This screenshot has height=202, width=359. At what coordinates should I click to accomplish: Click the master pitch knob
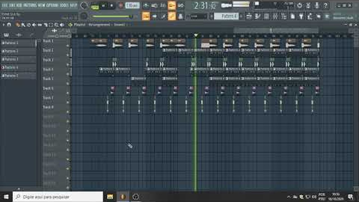coord(84,16)
